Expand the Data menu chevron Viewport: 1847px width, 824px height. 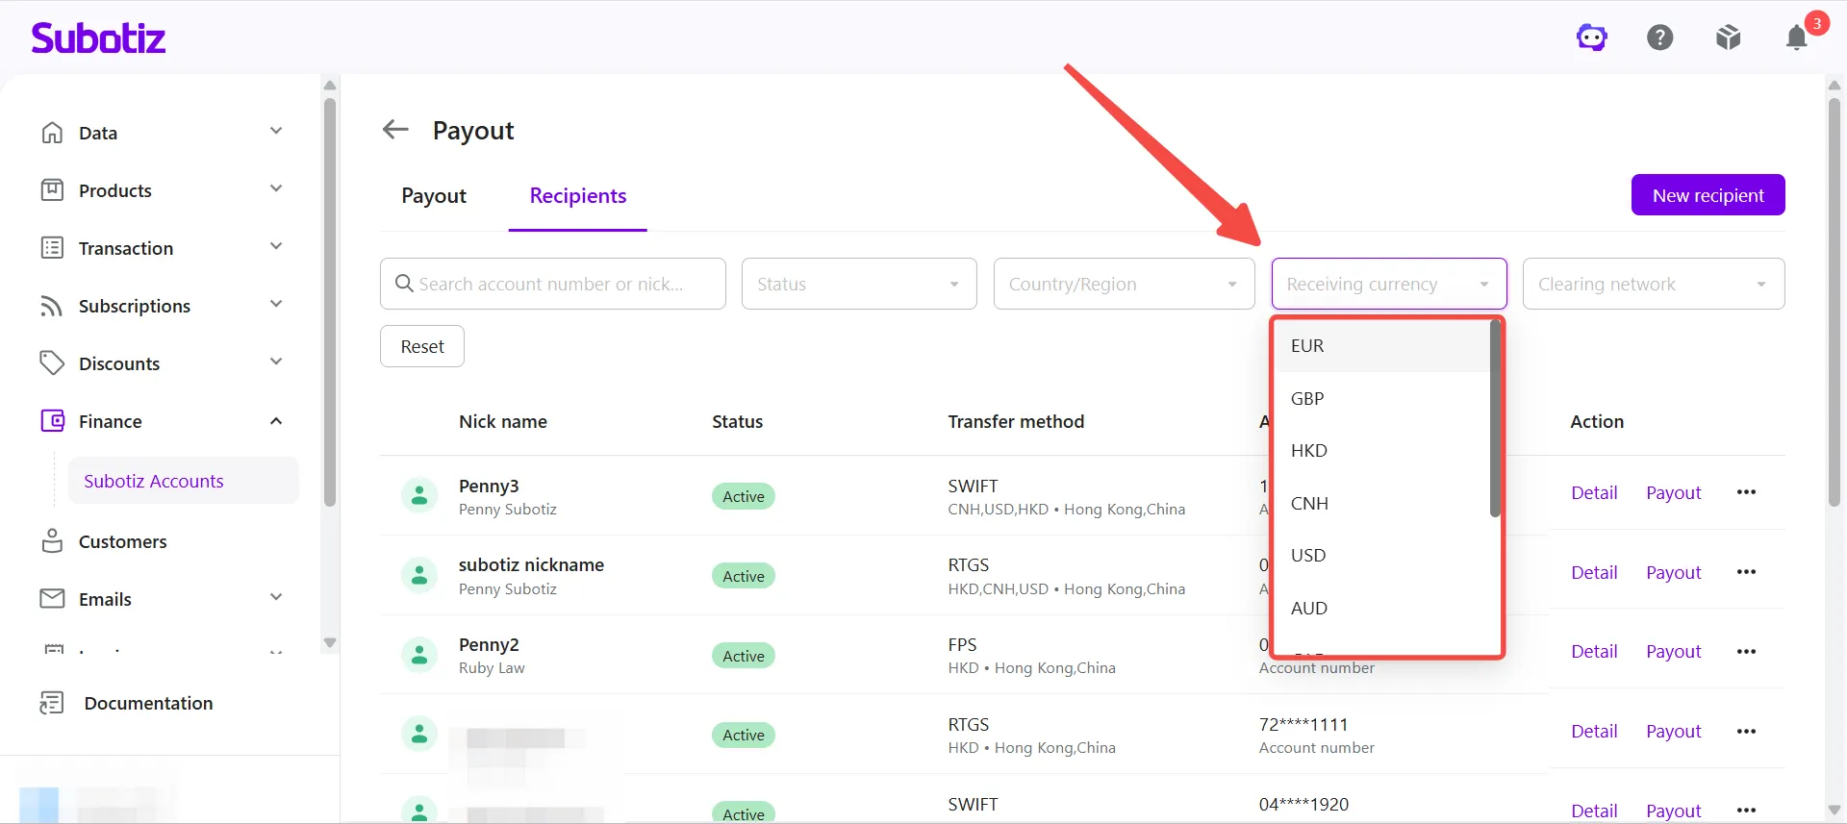[x=276, y=131]
